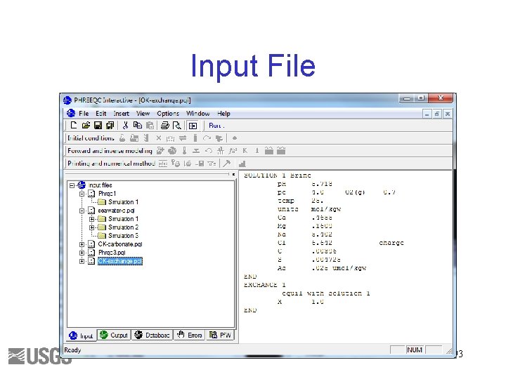The image size is (506, 379).
Task: Print the input file
Action: tap(165, 126)
